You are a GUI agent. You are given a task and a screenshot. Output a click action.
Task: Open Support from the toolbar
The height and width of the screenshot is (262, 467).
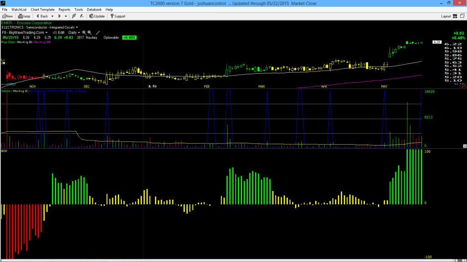click(x=118, y=16)
